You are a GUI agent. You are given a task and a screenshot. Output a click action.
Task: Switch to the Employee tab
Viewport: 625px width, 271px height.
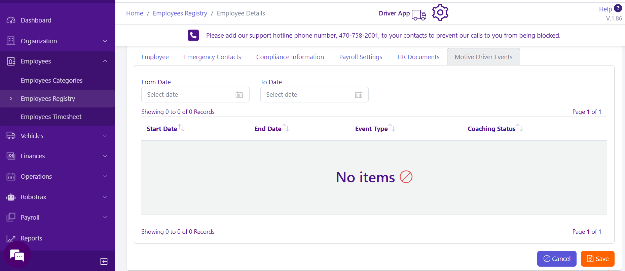pos(155,57)
